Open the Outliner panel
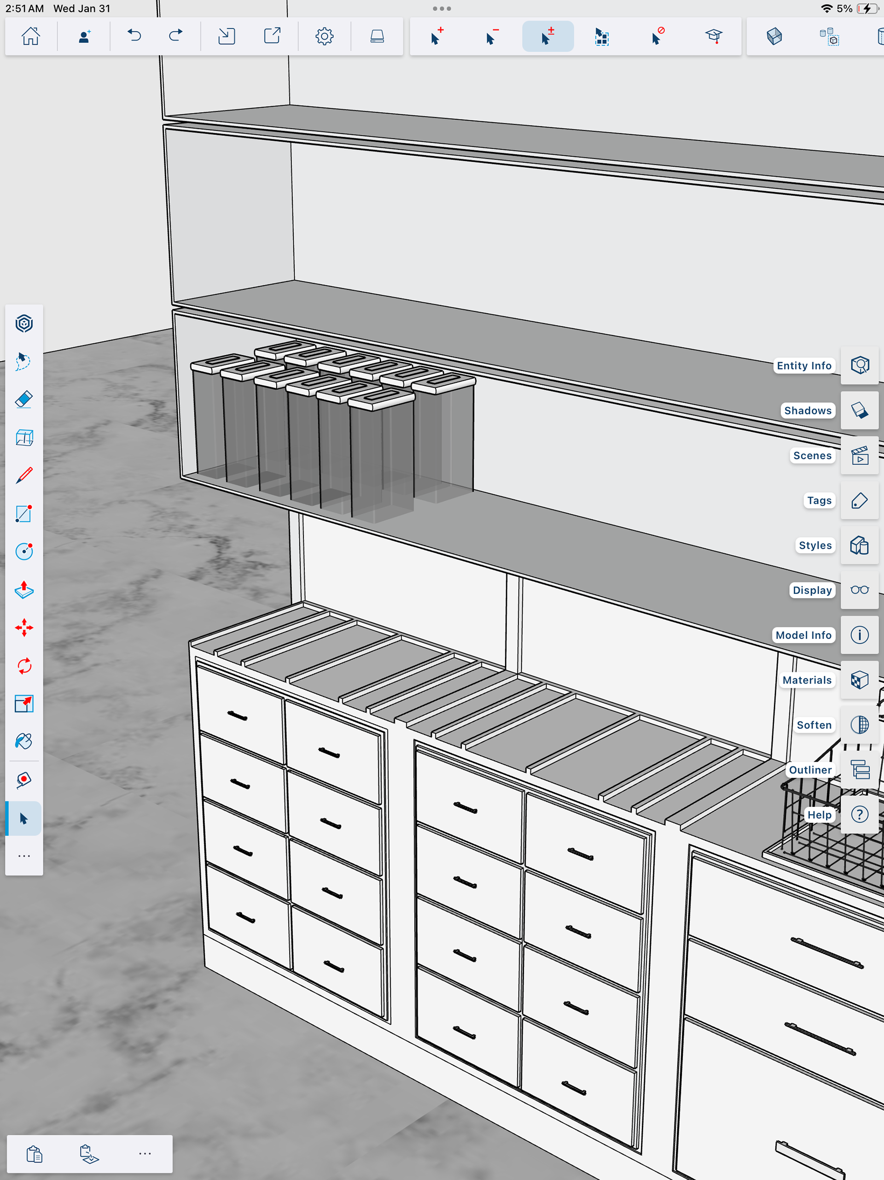 859,770
